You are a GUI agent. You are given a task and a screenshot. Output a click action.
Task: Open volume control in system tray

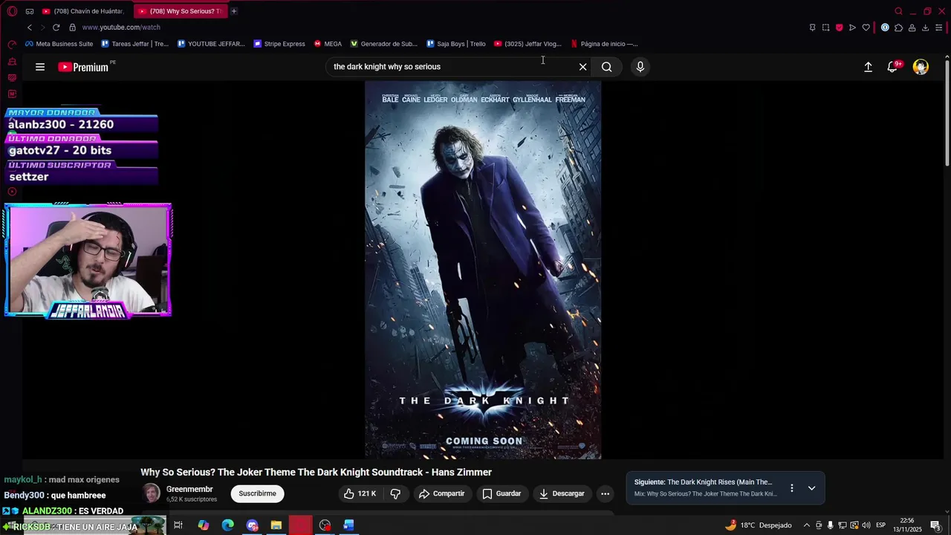pyautogui.click(x=866, y=525)
